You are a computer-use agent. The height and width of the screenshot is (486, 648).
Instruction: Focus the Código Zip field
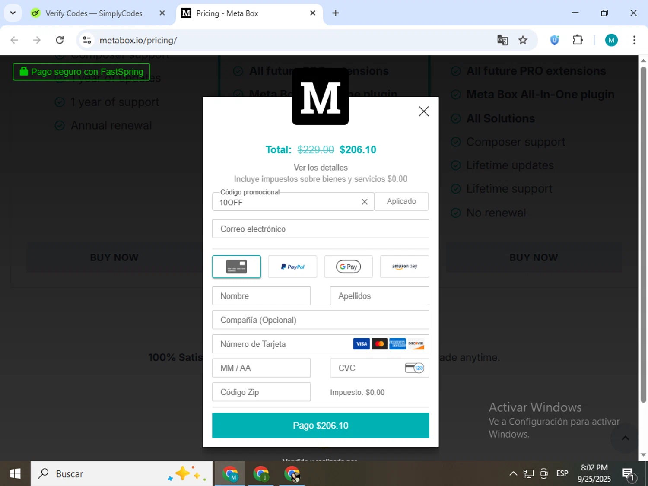pos(261,392)
